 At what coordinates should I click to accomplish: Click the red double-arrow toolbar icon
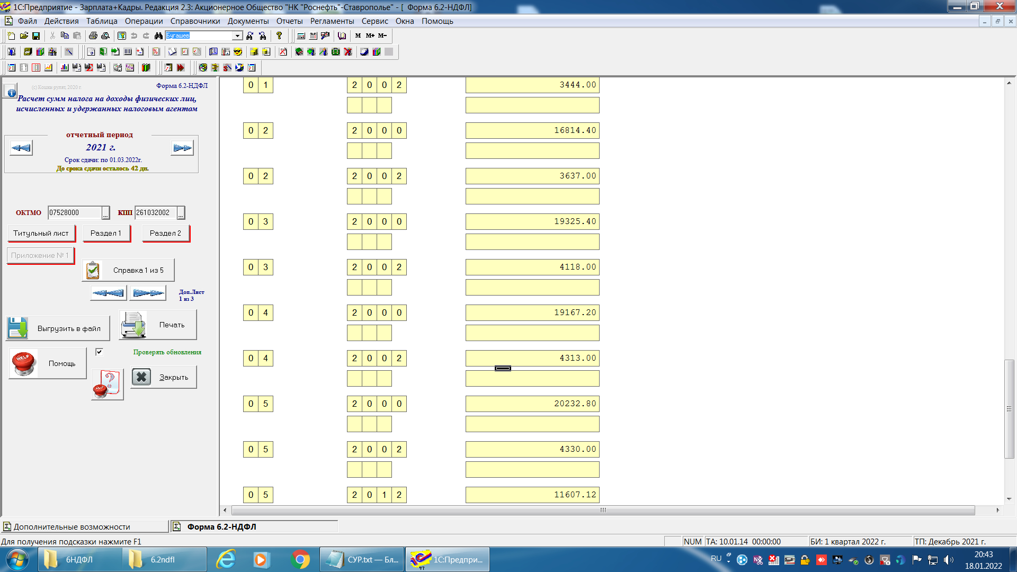(181, 68)
